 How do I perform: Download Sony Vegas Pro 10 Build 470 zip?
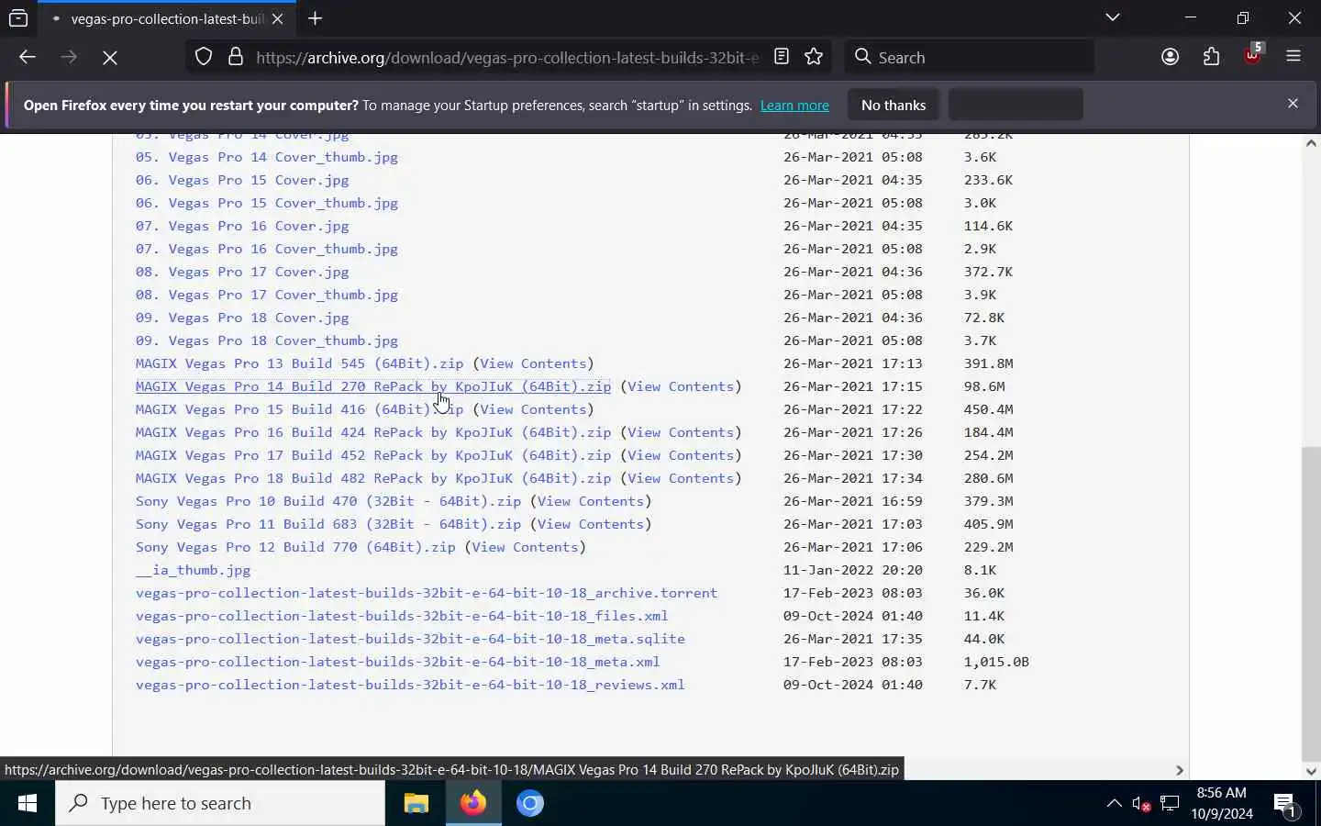(328, 501)
